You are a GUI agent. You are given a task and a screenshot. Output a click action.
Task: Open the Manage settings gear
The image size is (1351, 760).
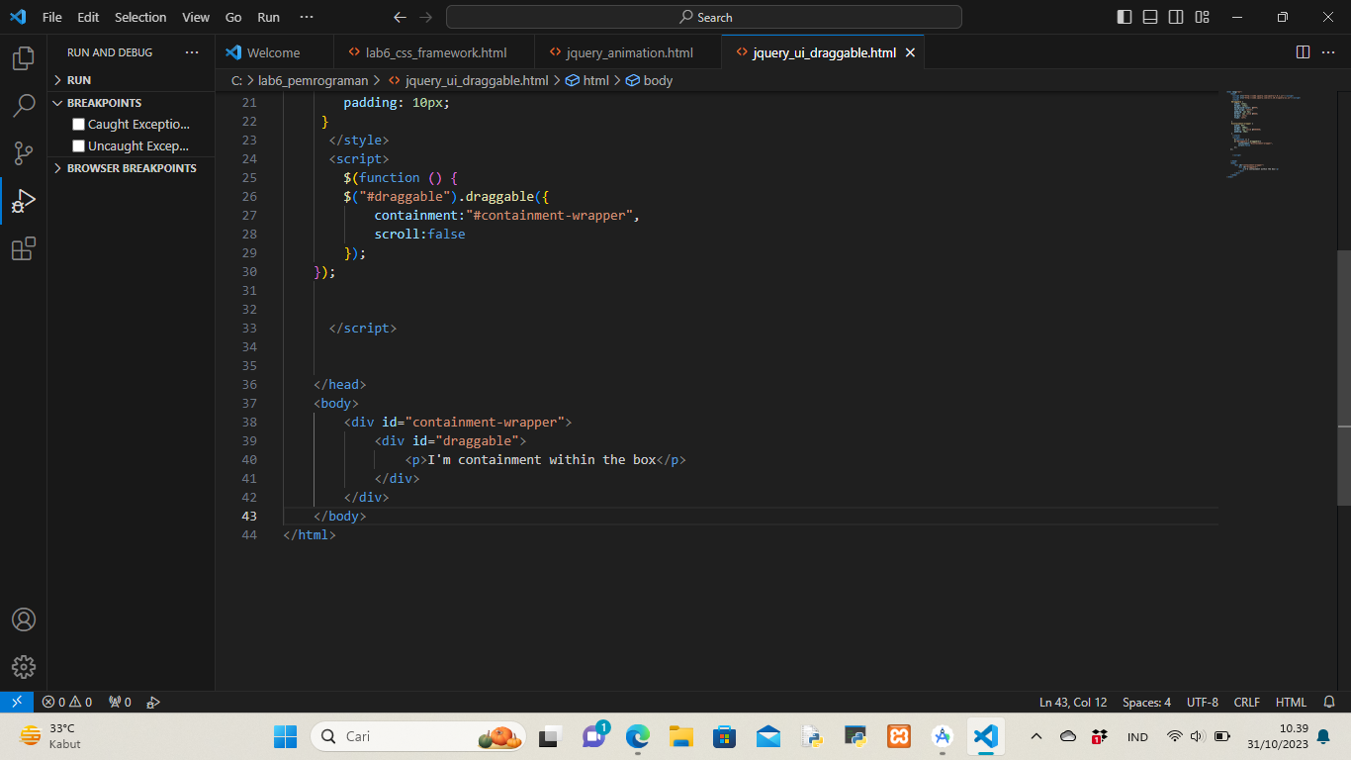(23, 666)
